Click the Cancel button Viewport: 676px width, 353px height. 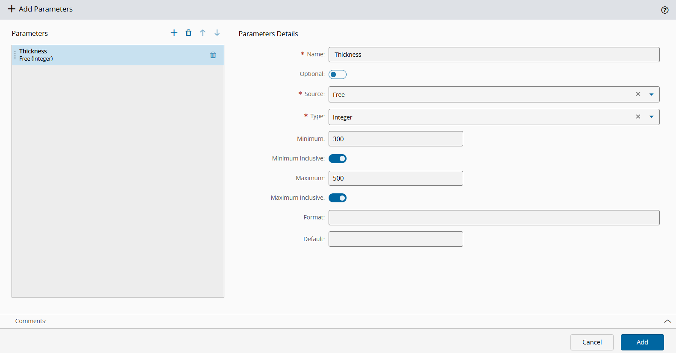click(592, 342)
